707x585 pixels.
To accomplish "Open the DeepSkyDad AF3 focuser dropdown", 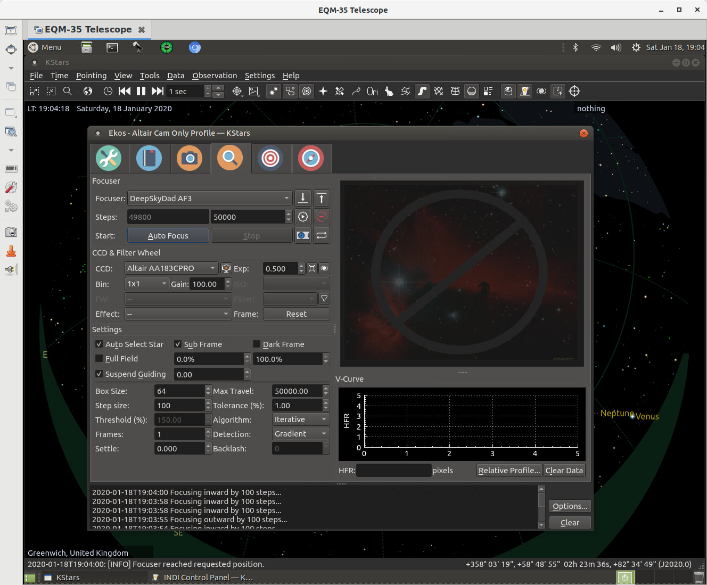I will [x=210, y=198].
